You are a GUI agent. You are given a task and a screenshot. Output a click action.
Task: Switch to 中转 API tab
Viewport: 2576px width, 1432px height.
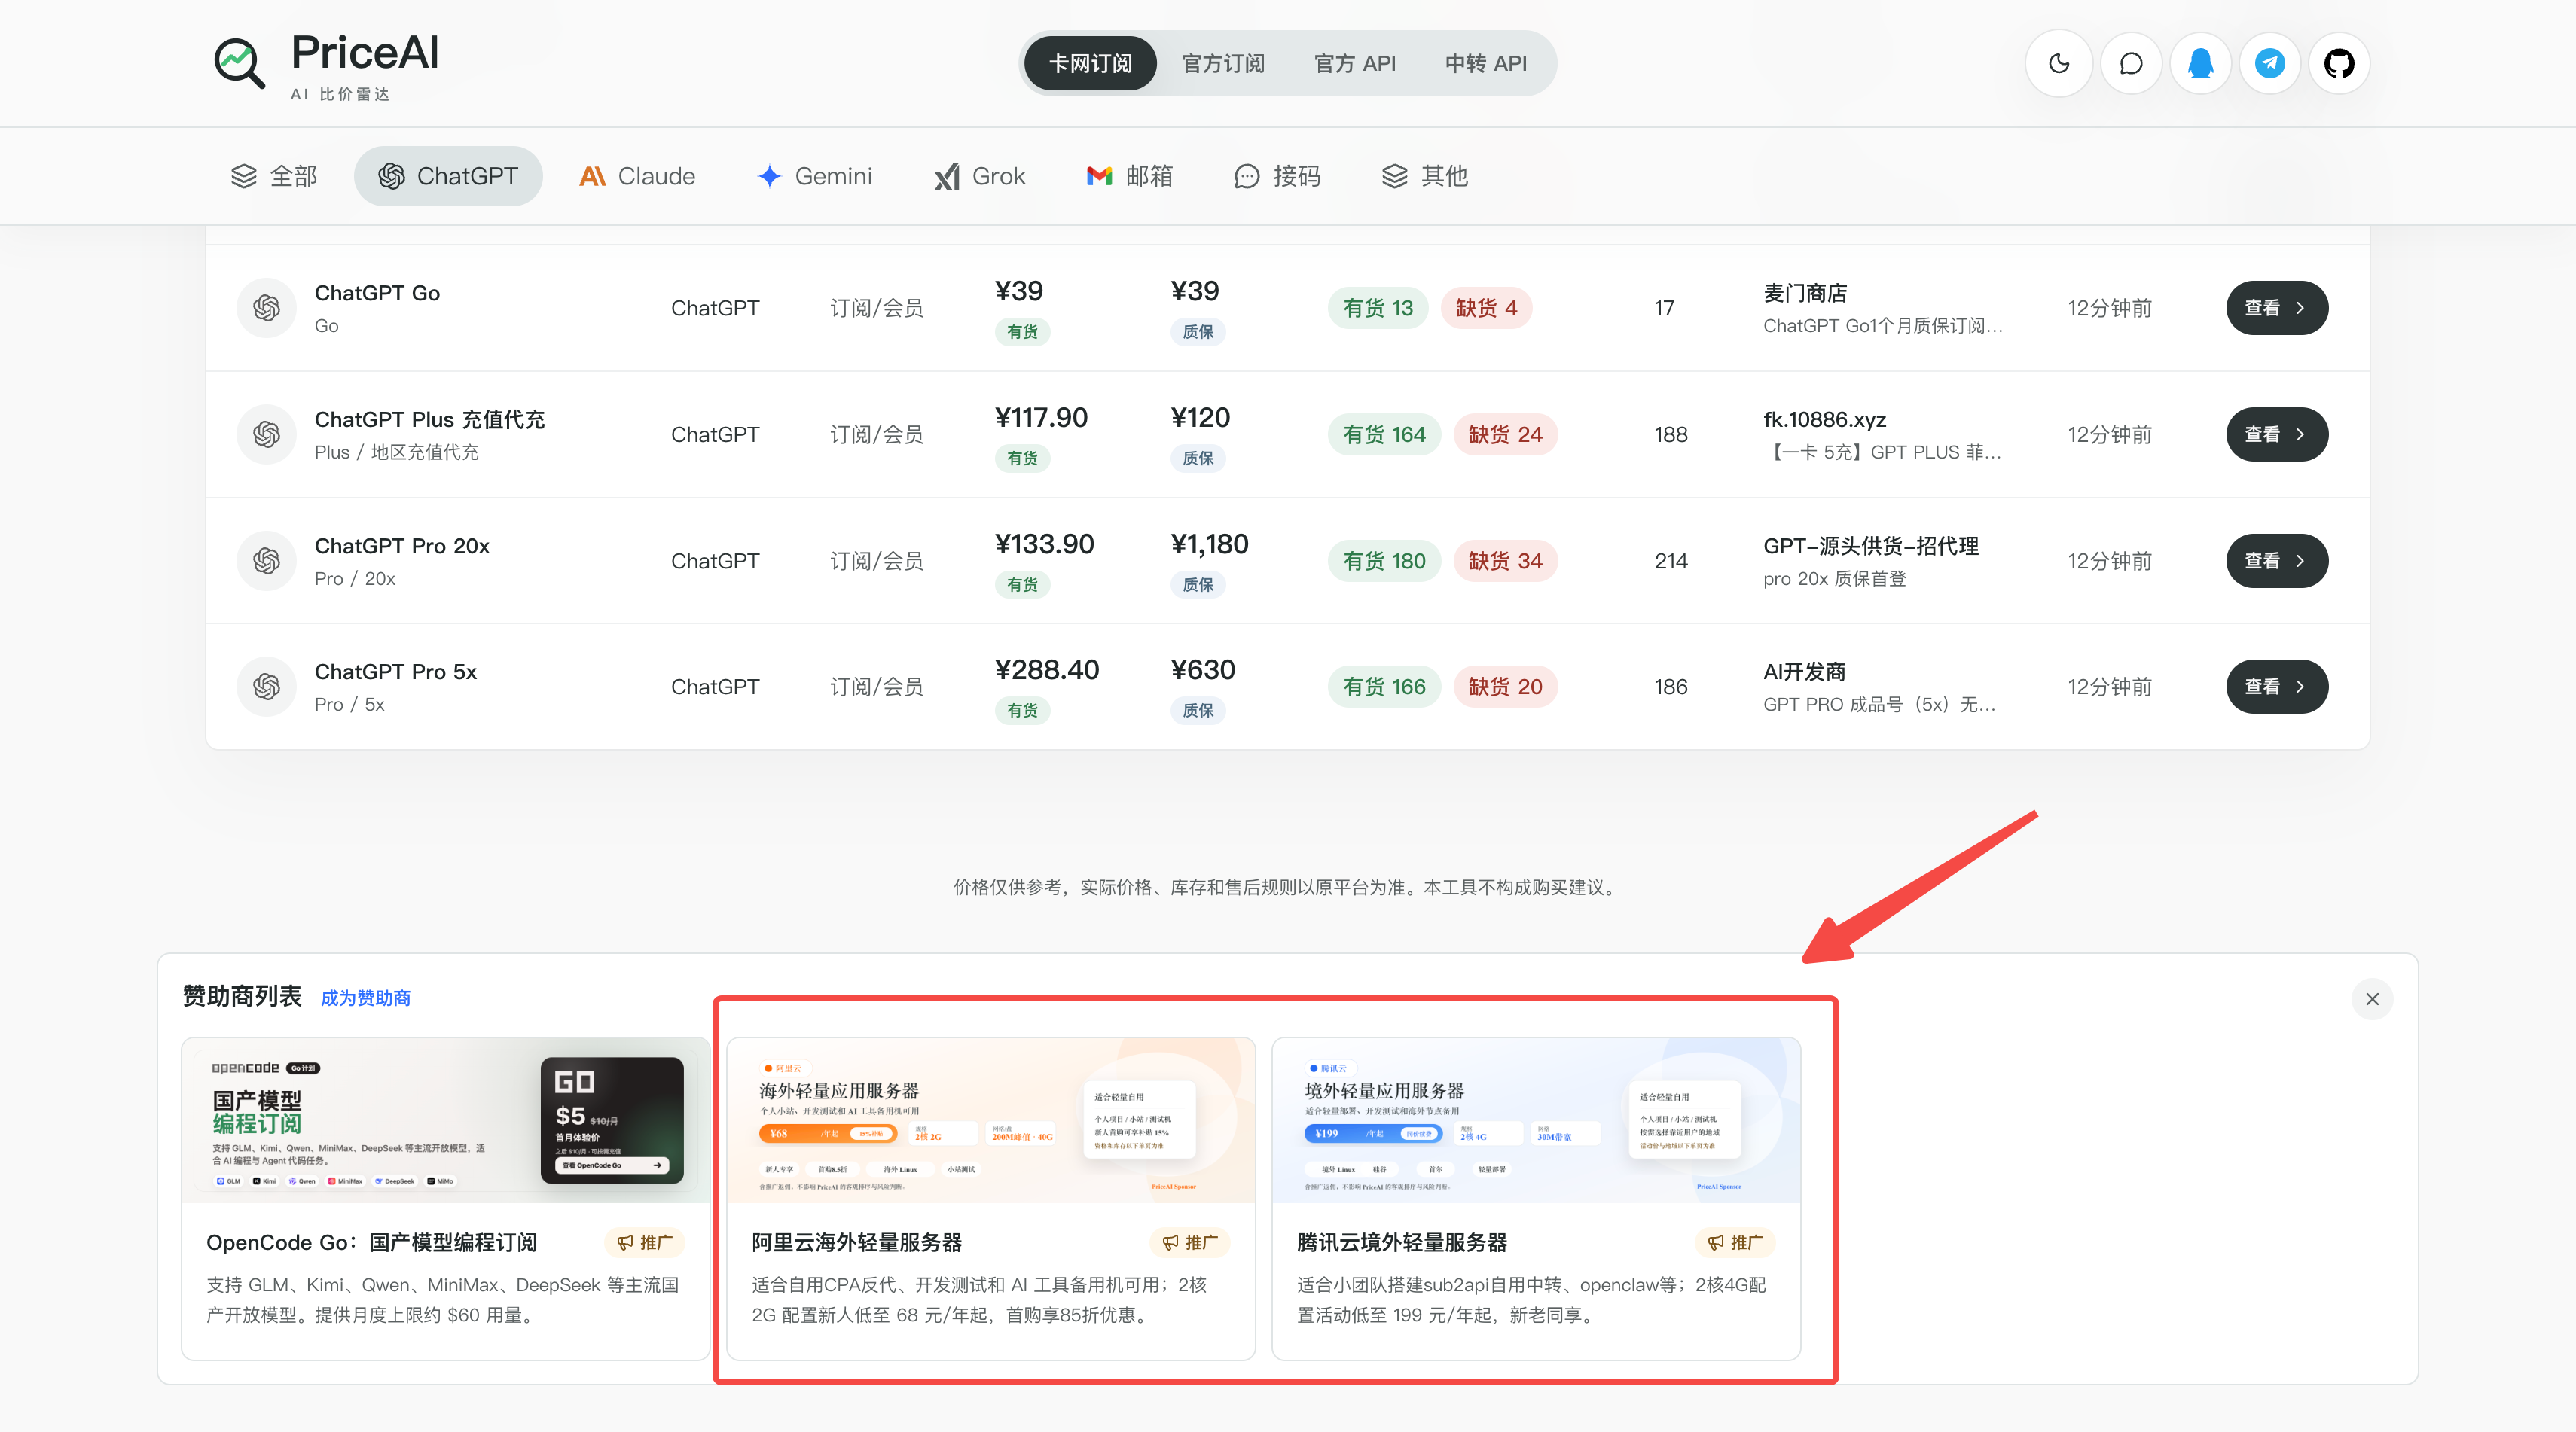1485,64
